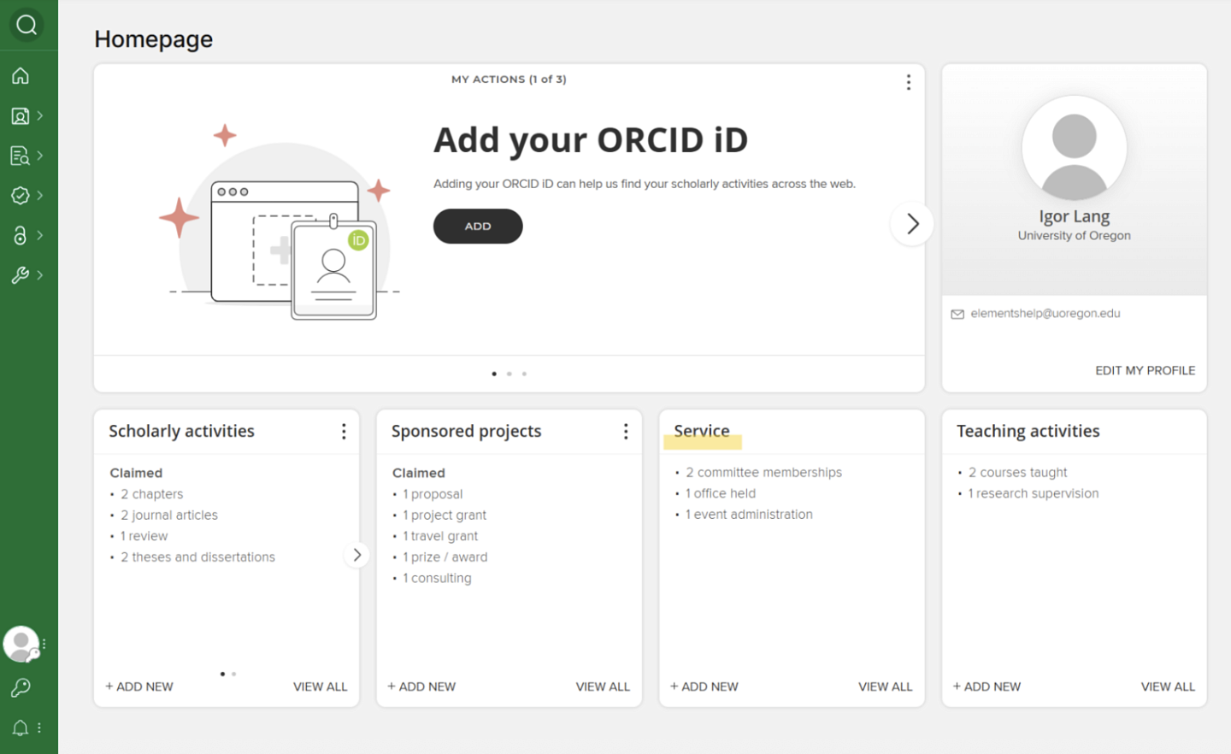Screen dimensions: 1231x754
Task: Click EDIT MY PROFILE link
Action: (x=1145, y=370)
